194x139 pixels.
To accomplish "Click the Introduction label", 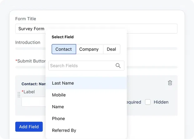I will (x=28, y=42).
